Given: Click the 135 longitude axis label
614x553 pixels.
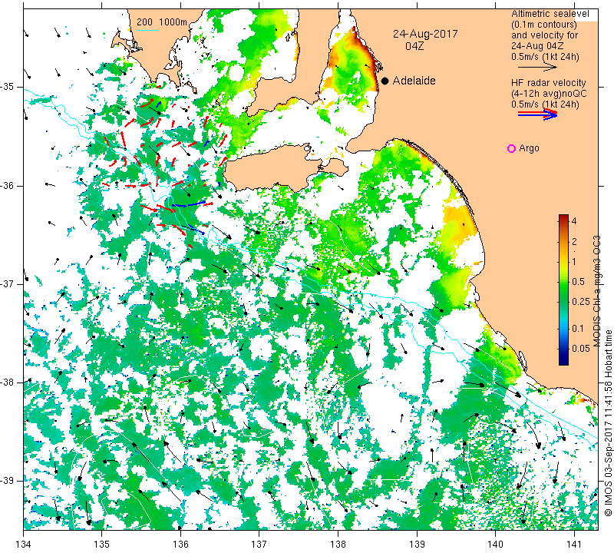Looking at the screenshot, I should tap(102, 545).
